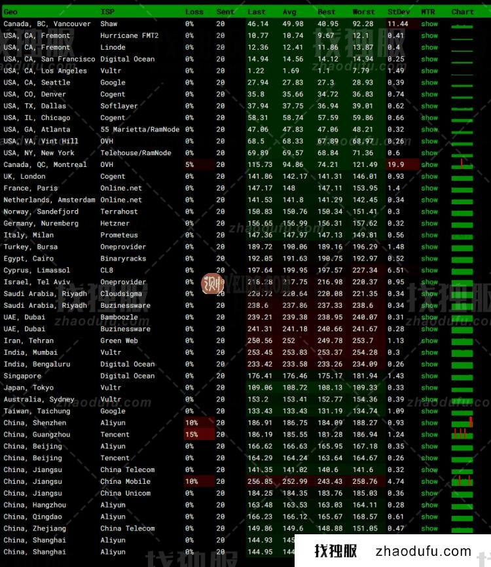Click show link for Zhejiang China Telecom row
Viewport: 491px width, 567px height.
click(429, 528)
